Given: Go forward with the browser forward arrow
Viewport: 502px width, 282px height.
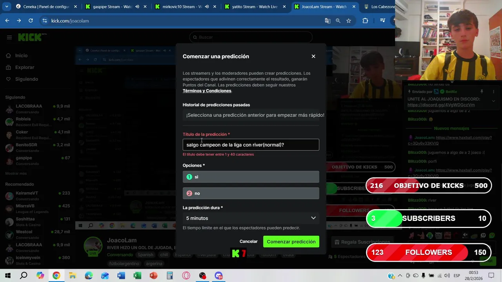Looking at the screenshot, I should (19, 21).
